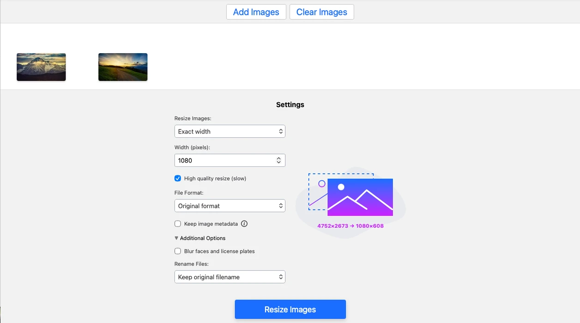Click the Add Images button
The width and height of the screenshot is (580, 323).
point(256,12)
